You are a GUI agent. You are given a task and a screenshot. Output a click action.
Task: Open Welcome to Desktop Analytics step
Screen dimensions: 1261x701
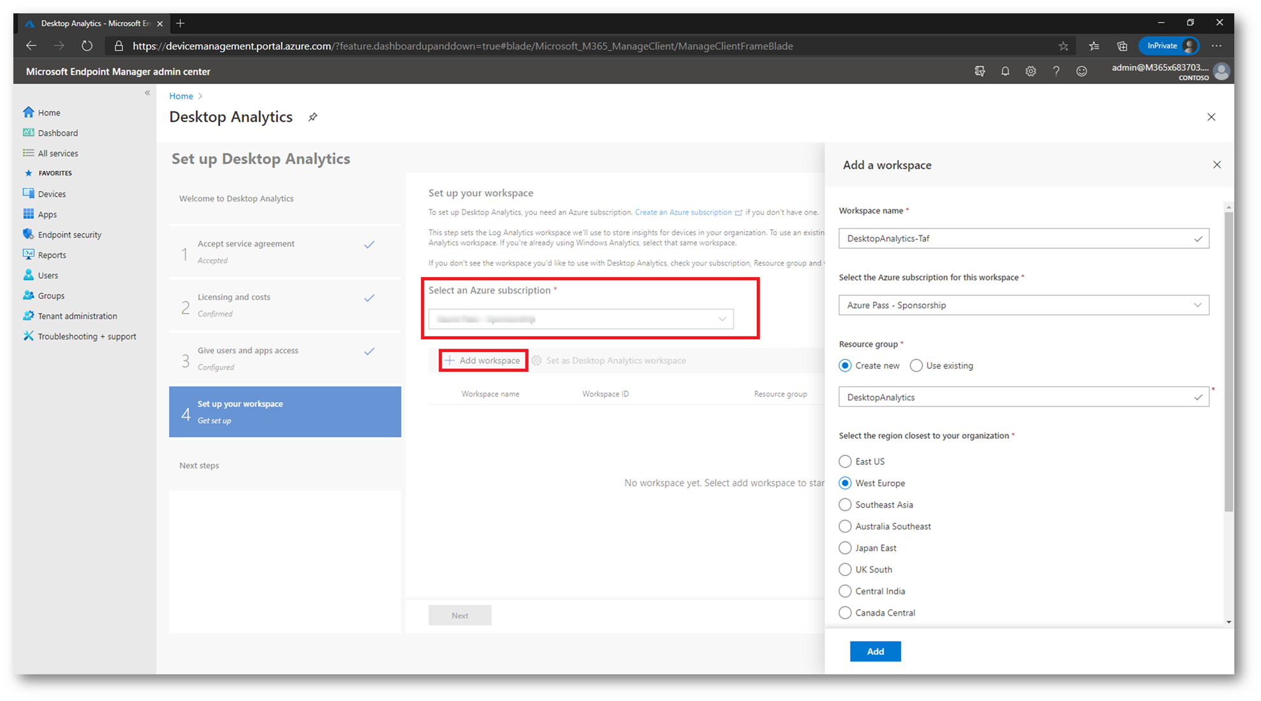285,198
